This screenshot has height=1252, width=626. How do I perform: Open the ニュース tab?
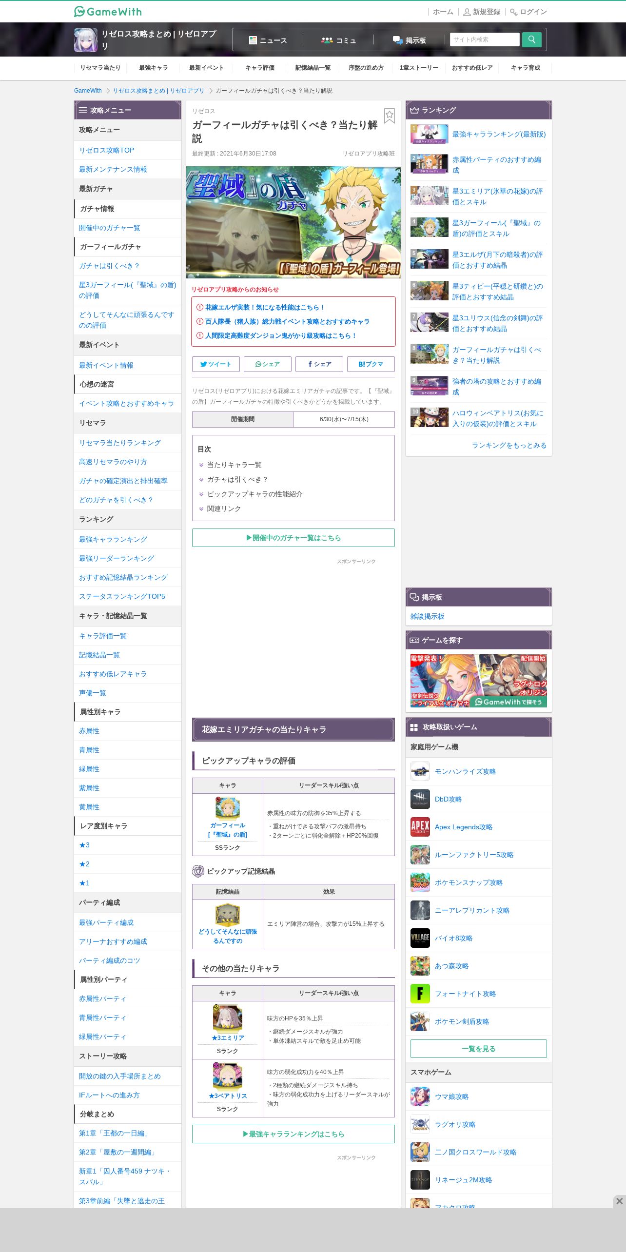pos(268,40)
